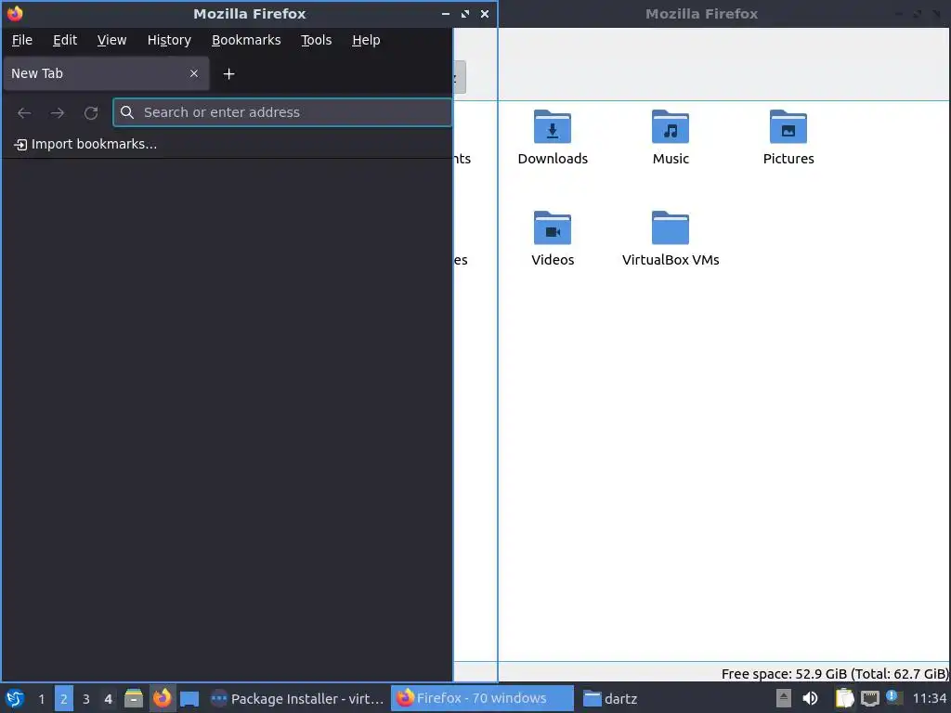Open the VirtualBox VMs folder
The width and height of the screenshot is (951, 713).
[x=671, y=239]
